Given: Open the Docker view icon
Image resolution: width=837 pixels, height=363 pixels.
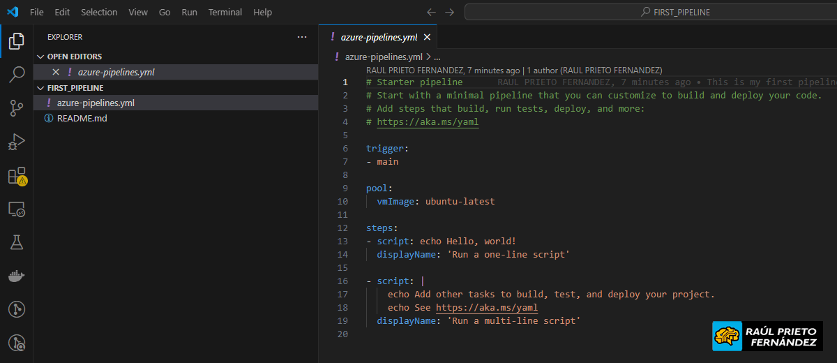Looking at the screenshot, I should click(17, 276).
